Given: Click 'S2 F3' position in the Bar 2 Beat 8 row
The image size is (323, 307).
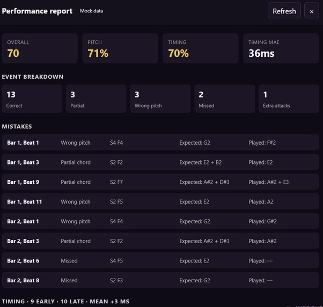Looking at the screenshot, I should [x=116, y=280].
